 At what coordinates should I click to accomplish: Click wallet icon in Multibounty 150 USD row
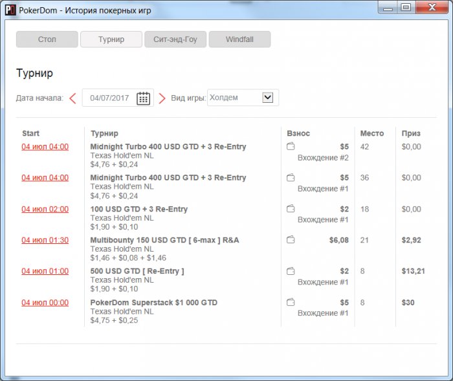pyautogui.click(x=291, y=240)
